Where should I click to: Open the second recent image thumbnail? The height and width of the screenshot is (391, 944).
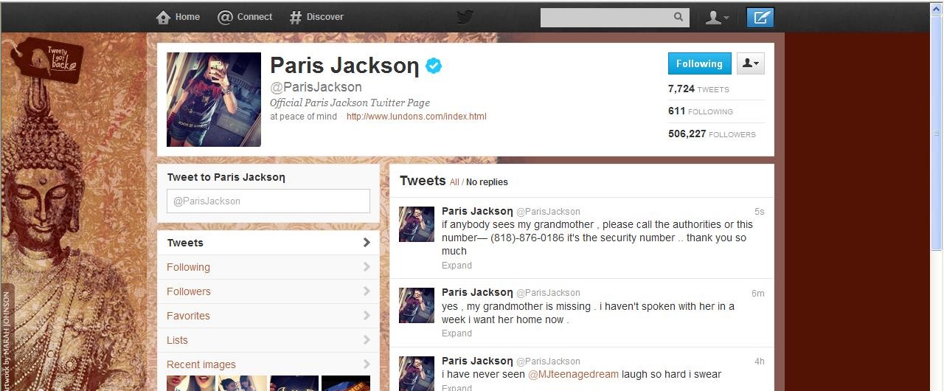pos(243,384)
